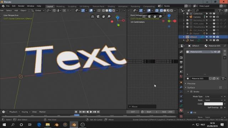Screen dimensions: 228x128
Task: Add a new material slot
Action: (x=225, y=51)
